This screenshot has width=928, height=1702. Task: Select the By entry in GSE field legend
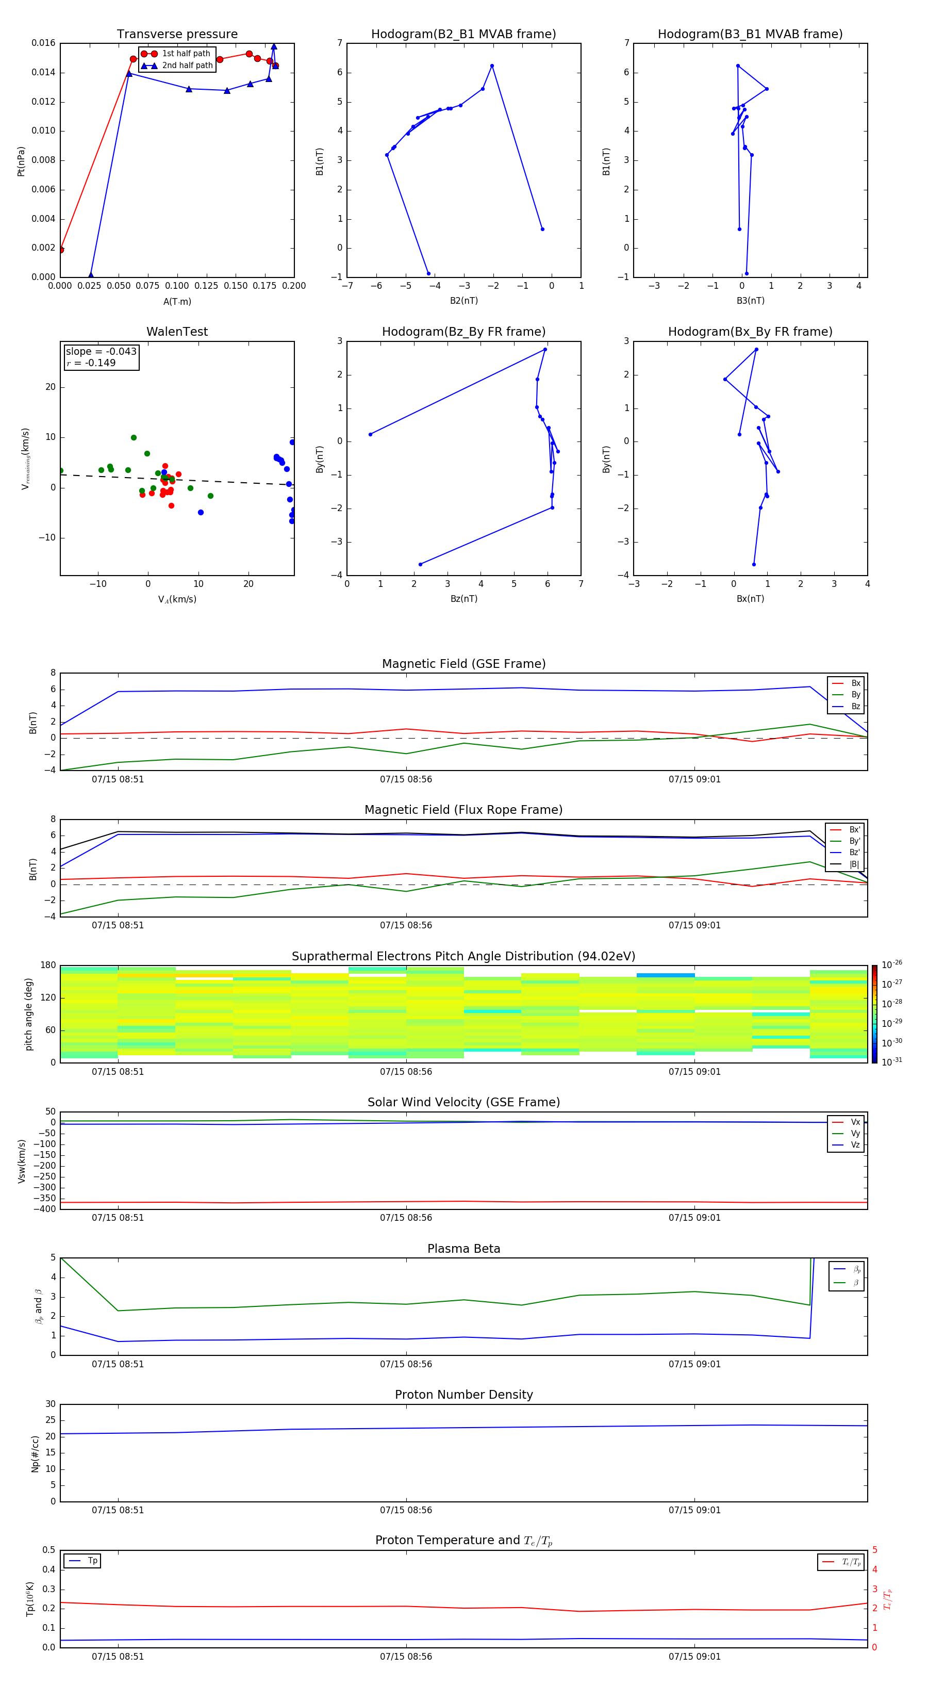pyautogui.click(x=846, y=694)
